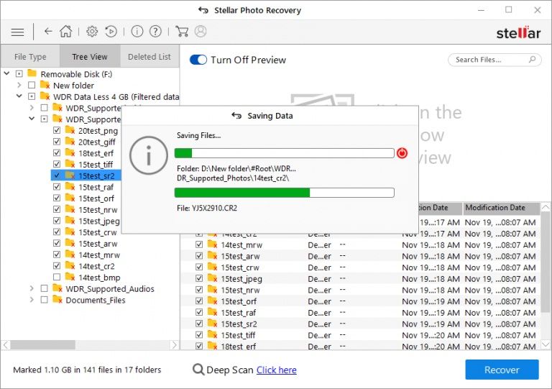Expand the Documents_Files node

[32, 300]
